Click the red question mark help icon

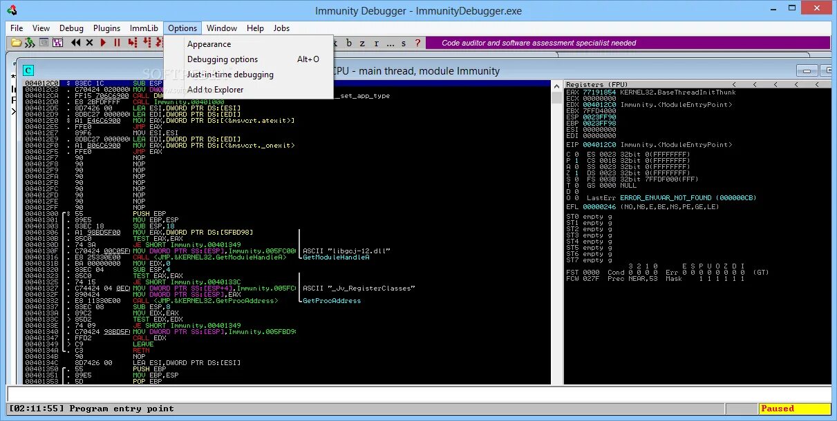click(417, 43)
